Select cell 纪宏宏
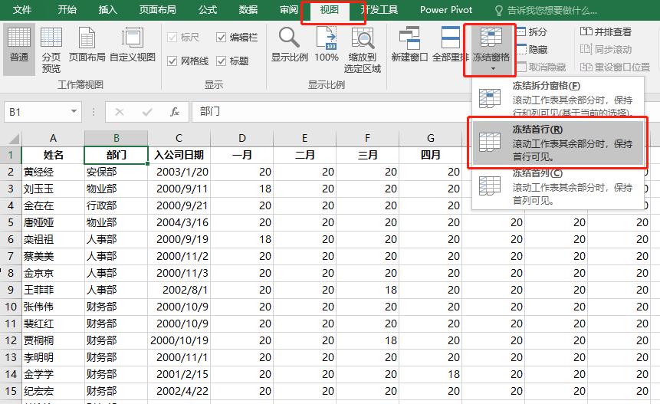This screenshot has height=404, width=660. [x=53, y=391]
